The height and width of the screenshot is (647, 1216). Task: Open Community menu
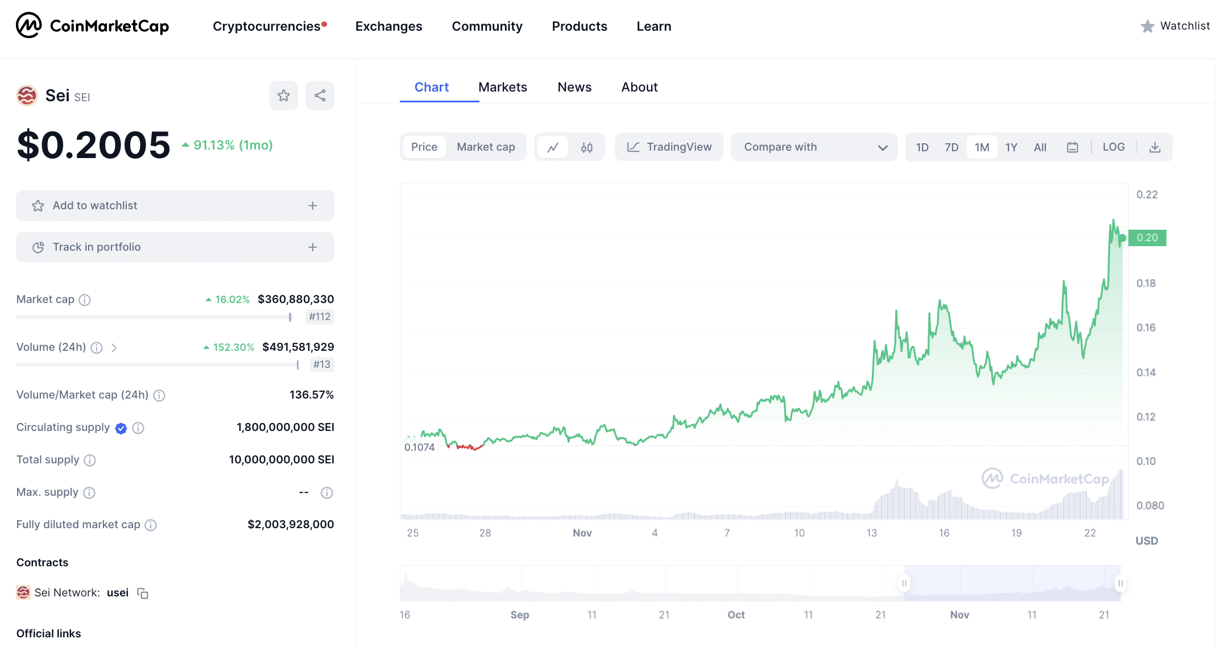[487, 26]
